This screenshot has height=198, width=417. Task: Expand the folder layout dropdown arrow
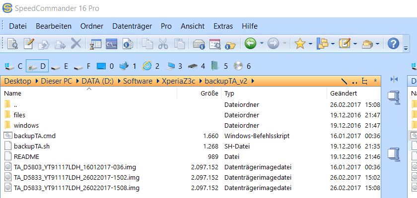[x=333, y=44]
